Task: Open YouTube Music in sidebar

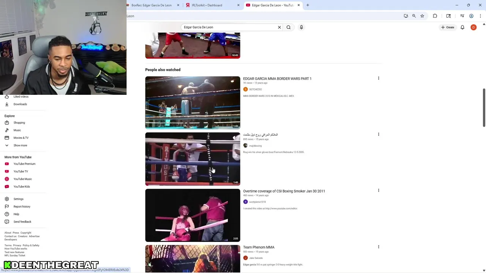Action: [23, 179]
